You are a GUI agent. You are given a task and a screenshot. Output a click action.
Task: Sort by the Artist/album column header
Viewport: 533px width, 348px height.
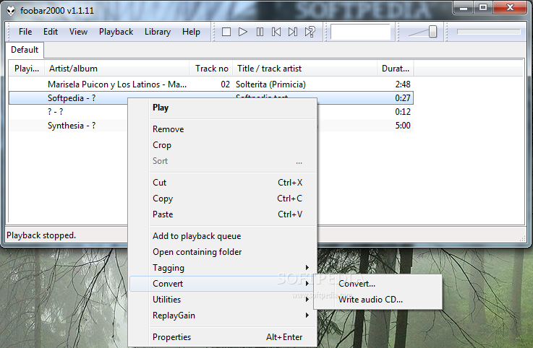click(x=116, y=69)
